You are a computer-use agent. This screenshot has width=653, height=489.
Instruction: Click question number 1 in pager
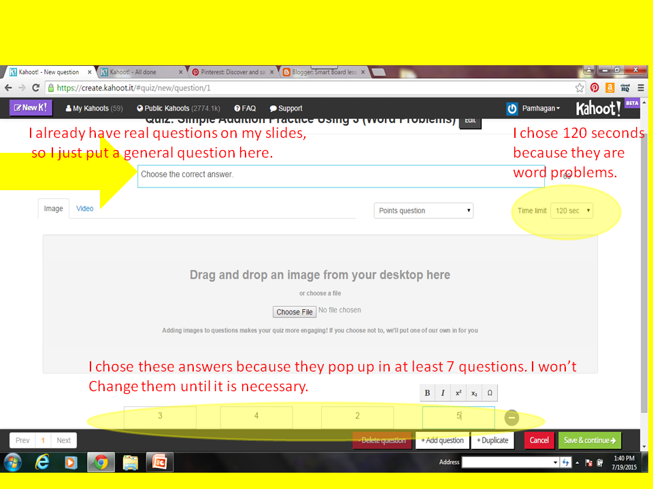(x=43, y=440)
